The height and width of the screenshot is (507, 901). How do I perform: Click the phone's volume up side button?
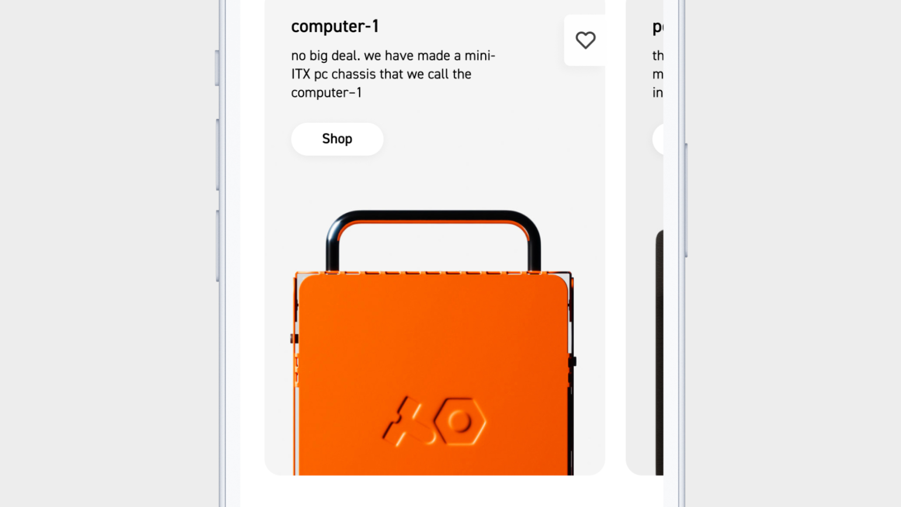click(x=217, y=154)
